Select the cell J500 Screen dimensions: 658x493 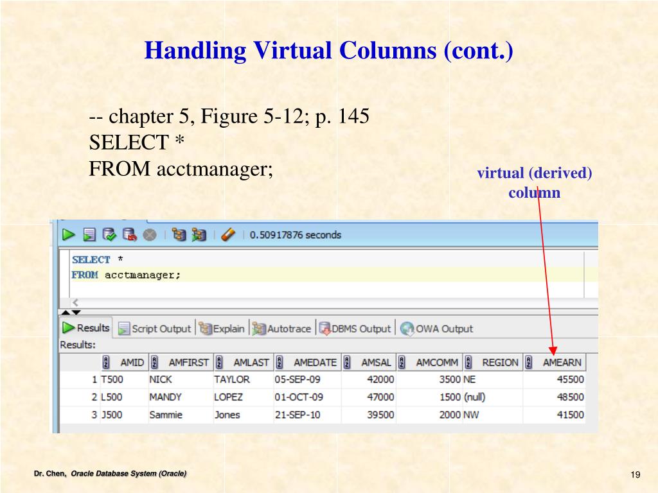coord(124,415)
